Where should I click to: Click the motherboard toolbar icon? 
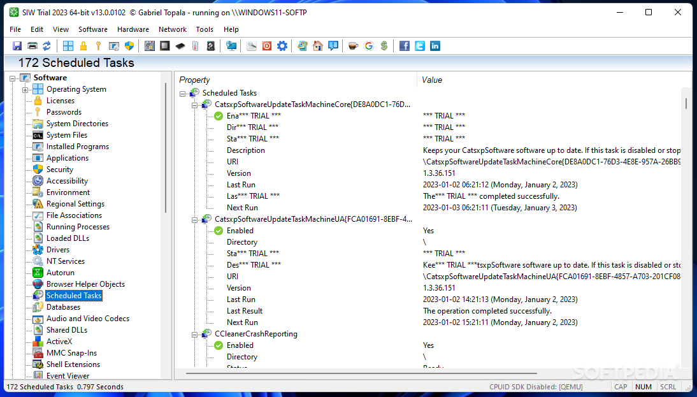point(150,46)
